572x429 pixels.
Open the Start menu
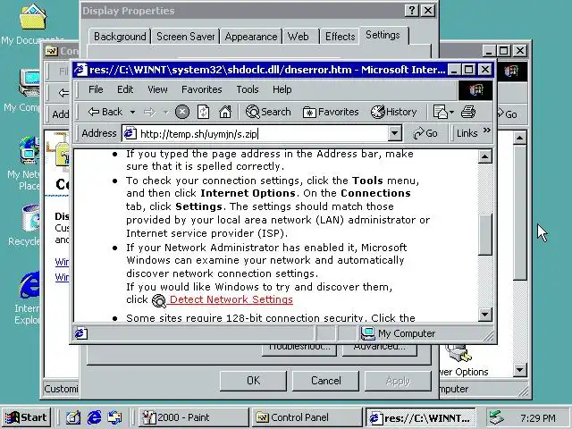(x=26, y=417)
